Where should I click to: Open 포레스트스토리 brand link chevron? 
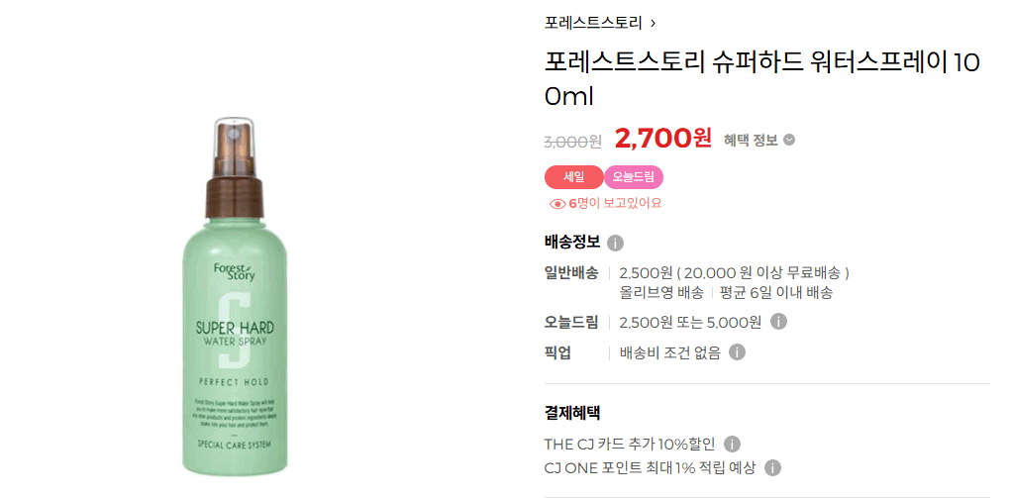click(654, 24)
